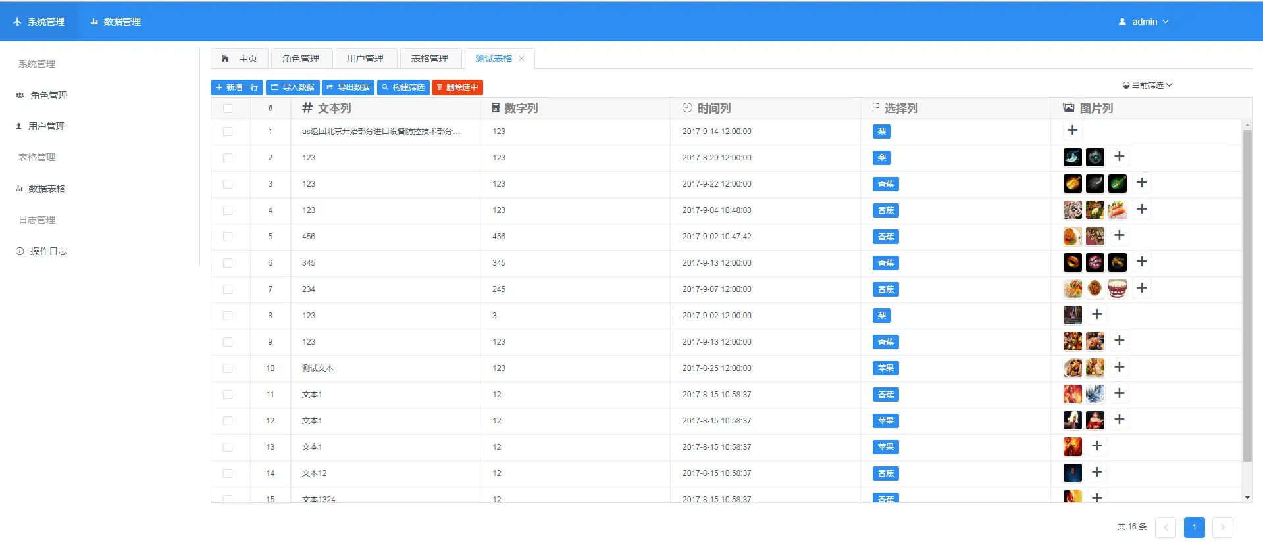The width and height of the screenshot is (1263, 555).
Task: Add an image to row 9
Action: pyautogui.click(x=1120, y=341)
